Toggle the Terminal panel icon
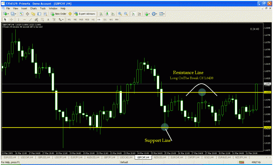273x165 pixels. pos(39,14)
